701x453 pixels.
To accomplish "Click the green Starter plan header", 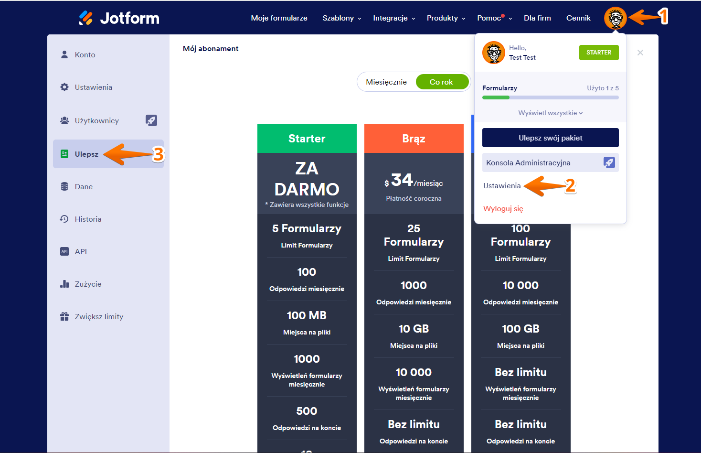I will (x=307, y=139).
